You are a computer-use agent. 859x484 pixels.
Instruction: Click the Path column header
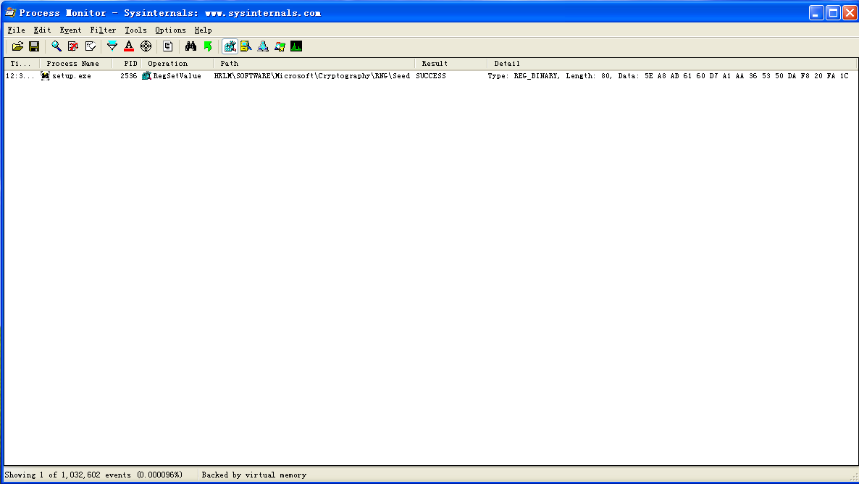pos(314,64)
